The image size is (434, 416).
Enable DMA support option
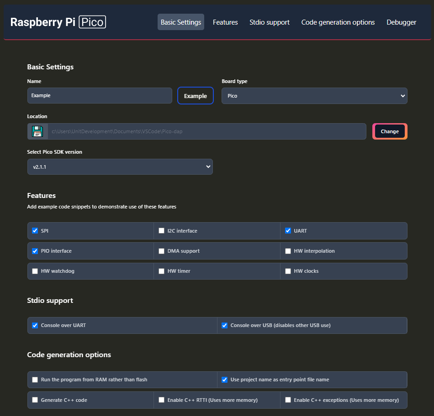tap(161, 251)
